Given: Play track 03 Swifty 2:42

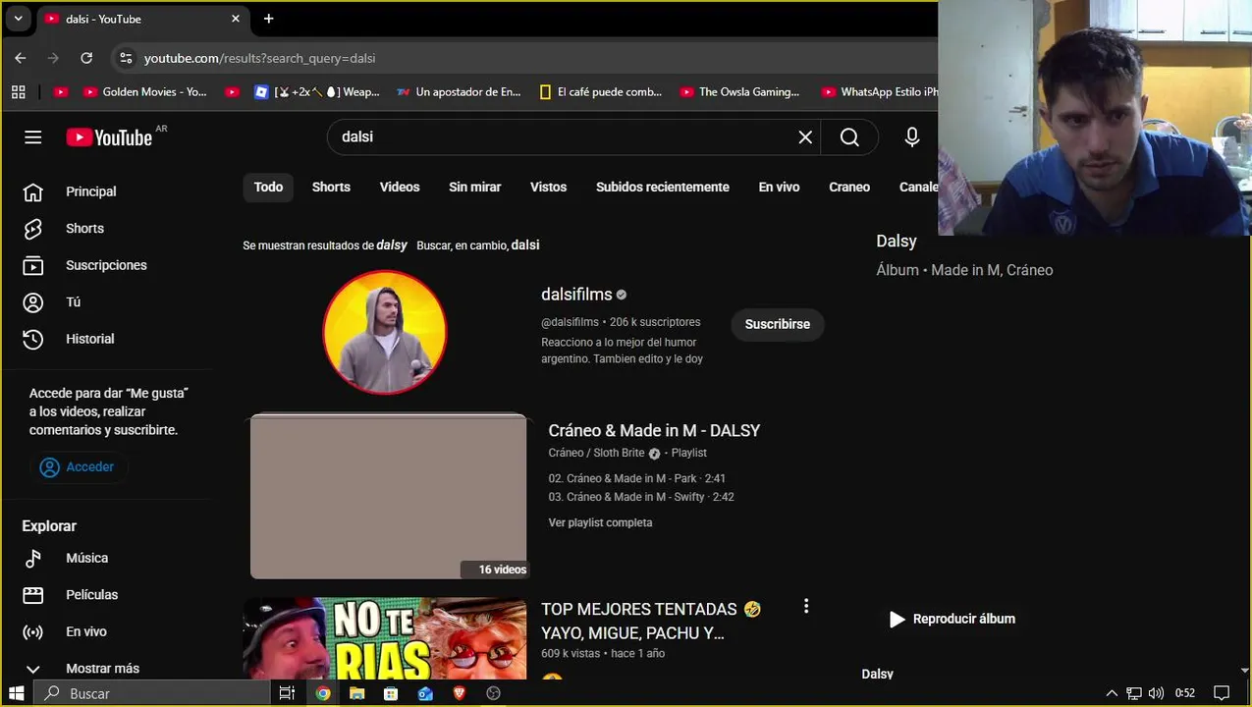Looking at the screenshot, I should (641, 497).
